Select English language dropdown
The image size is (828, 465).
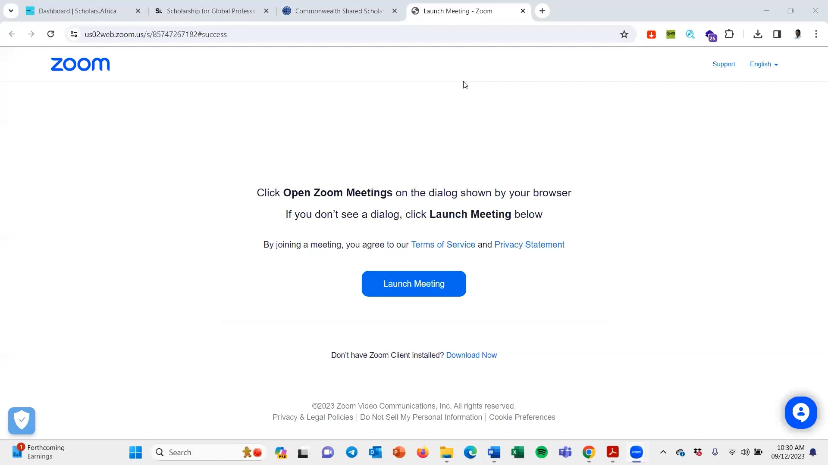coord(764,64)
